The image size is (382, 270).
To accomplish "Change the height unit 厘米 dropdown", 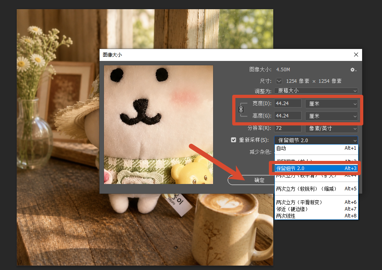I will pos(331,116).
